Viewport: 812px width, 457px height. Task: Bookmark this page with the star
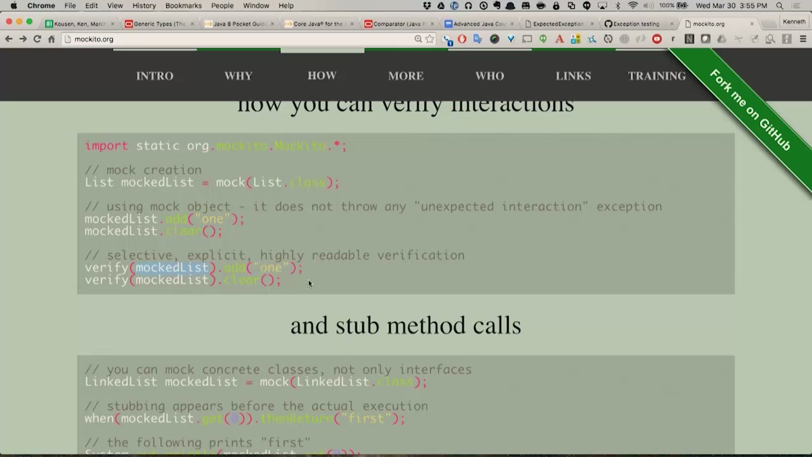coord(429,39)
